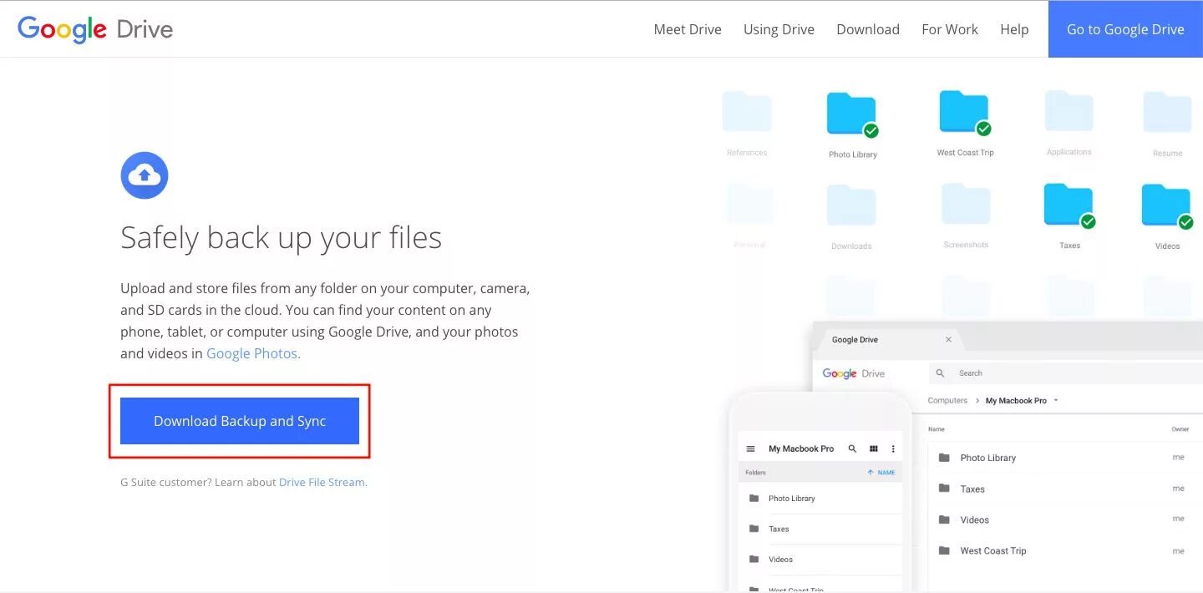Click the faded Applications folder icon

1068,112
